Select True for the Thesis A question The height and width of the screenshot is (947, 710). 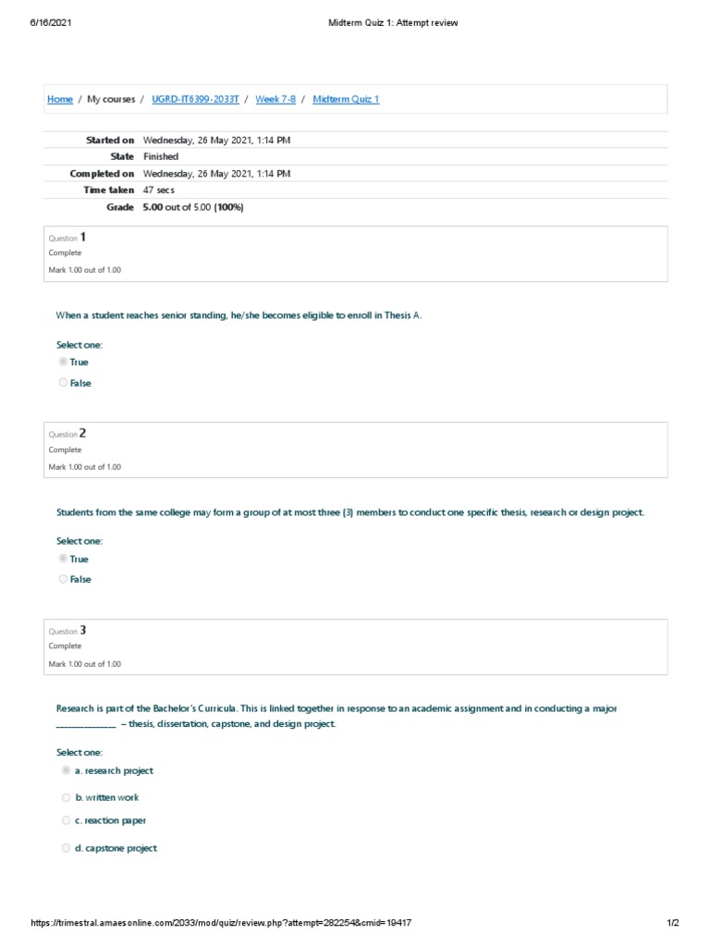click(64, 363)
